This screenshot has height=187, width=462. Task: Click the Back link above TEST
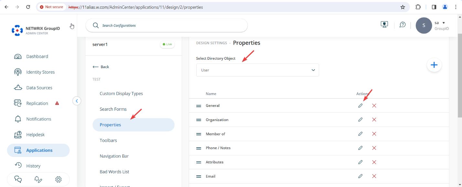tap(101, 67)
